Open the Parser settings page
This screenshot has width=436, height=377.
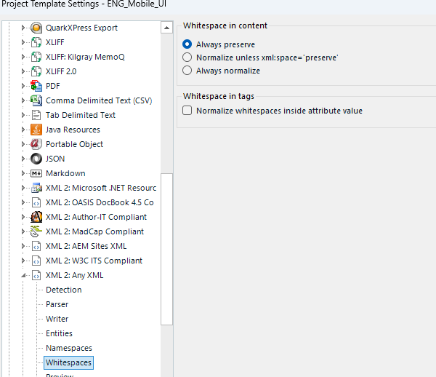point(57,304)
